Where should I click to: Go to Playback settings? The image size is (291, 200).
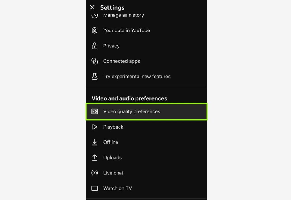(146, 127)
